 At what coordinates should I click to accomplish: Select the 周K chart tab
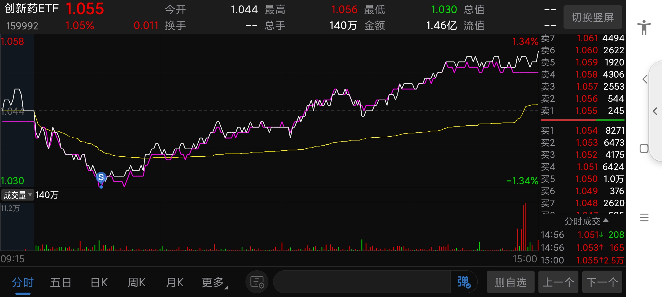tap(137, 282)
